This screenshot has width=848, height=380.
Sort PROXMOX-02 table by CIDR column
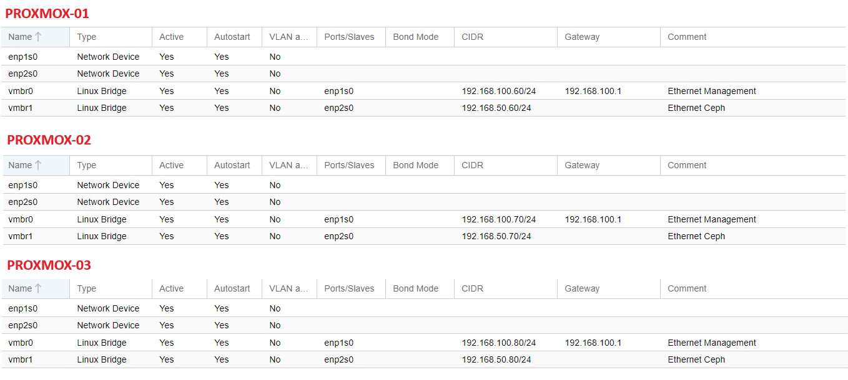473,165
